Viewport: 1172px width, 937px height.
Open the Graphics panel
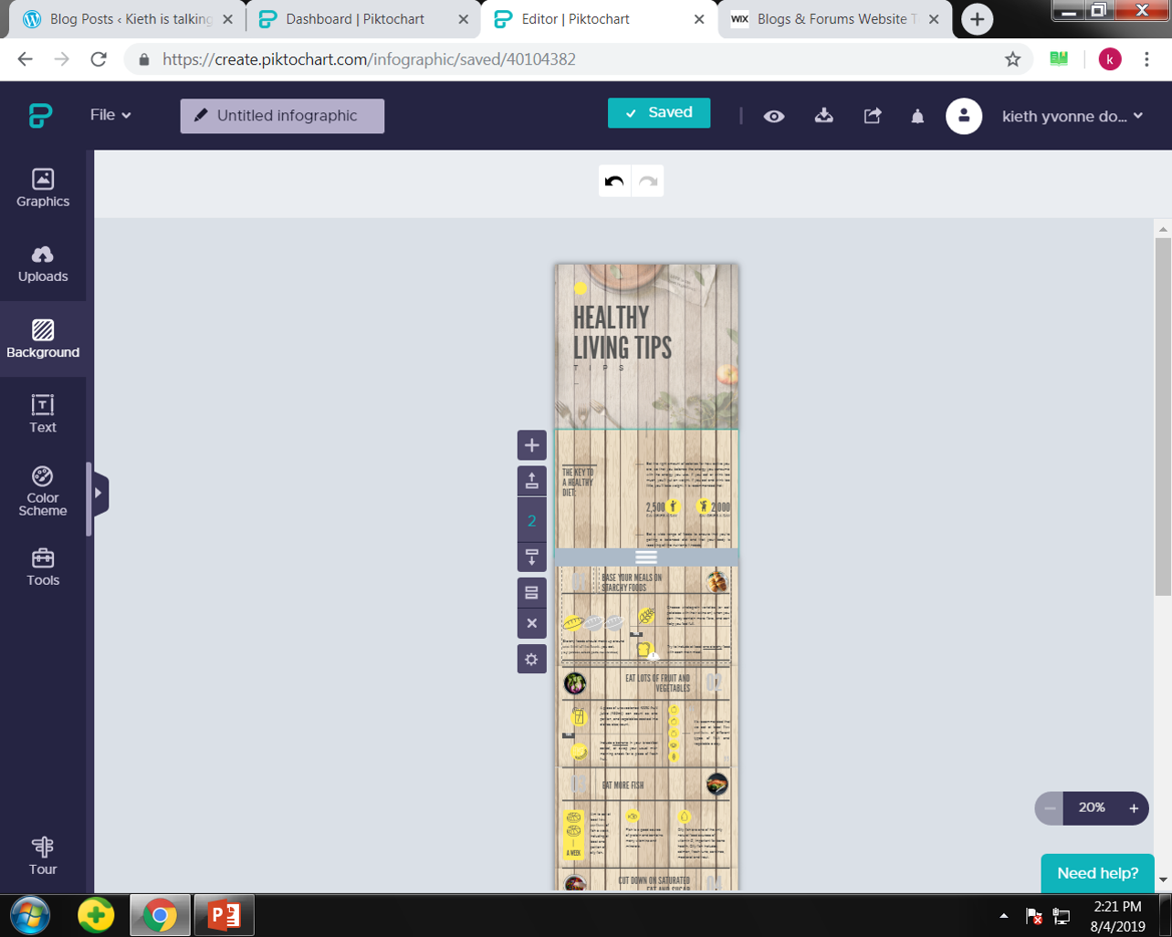43,188
